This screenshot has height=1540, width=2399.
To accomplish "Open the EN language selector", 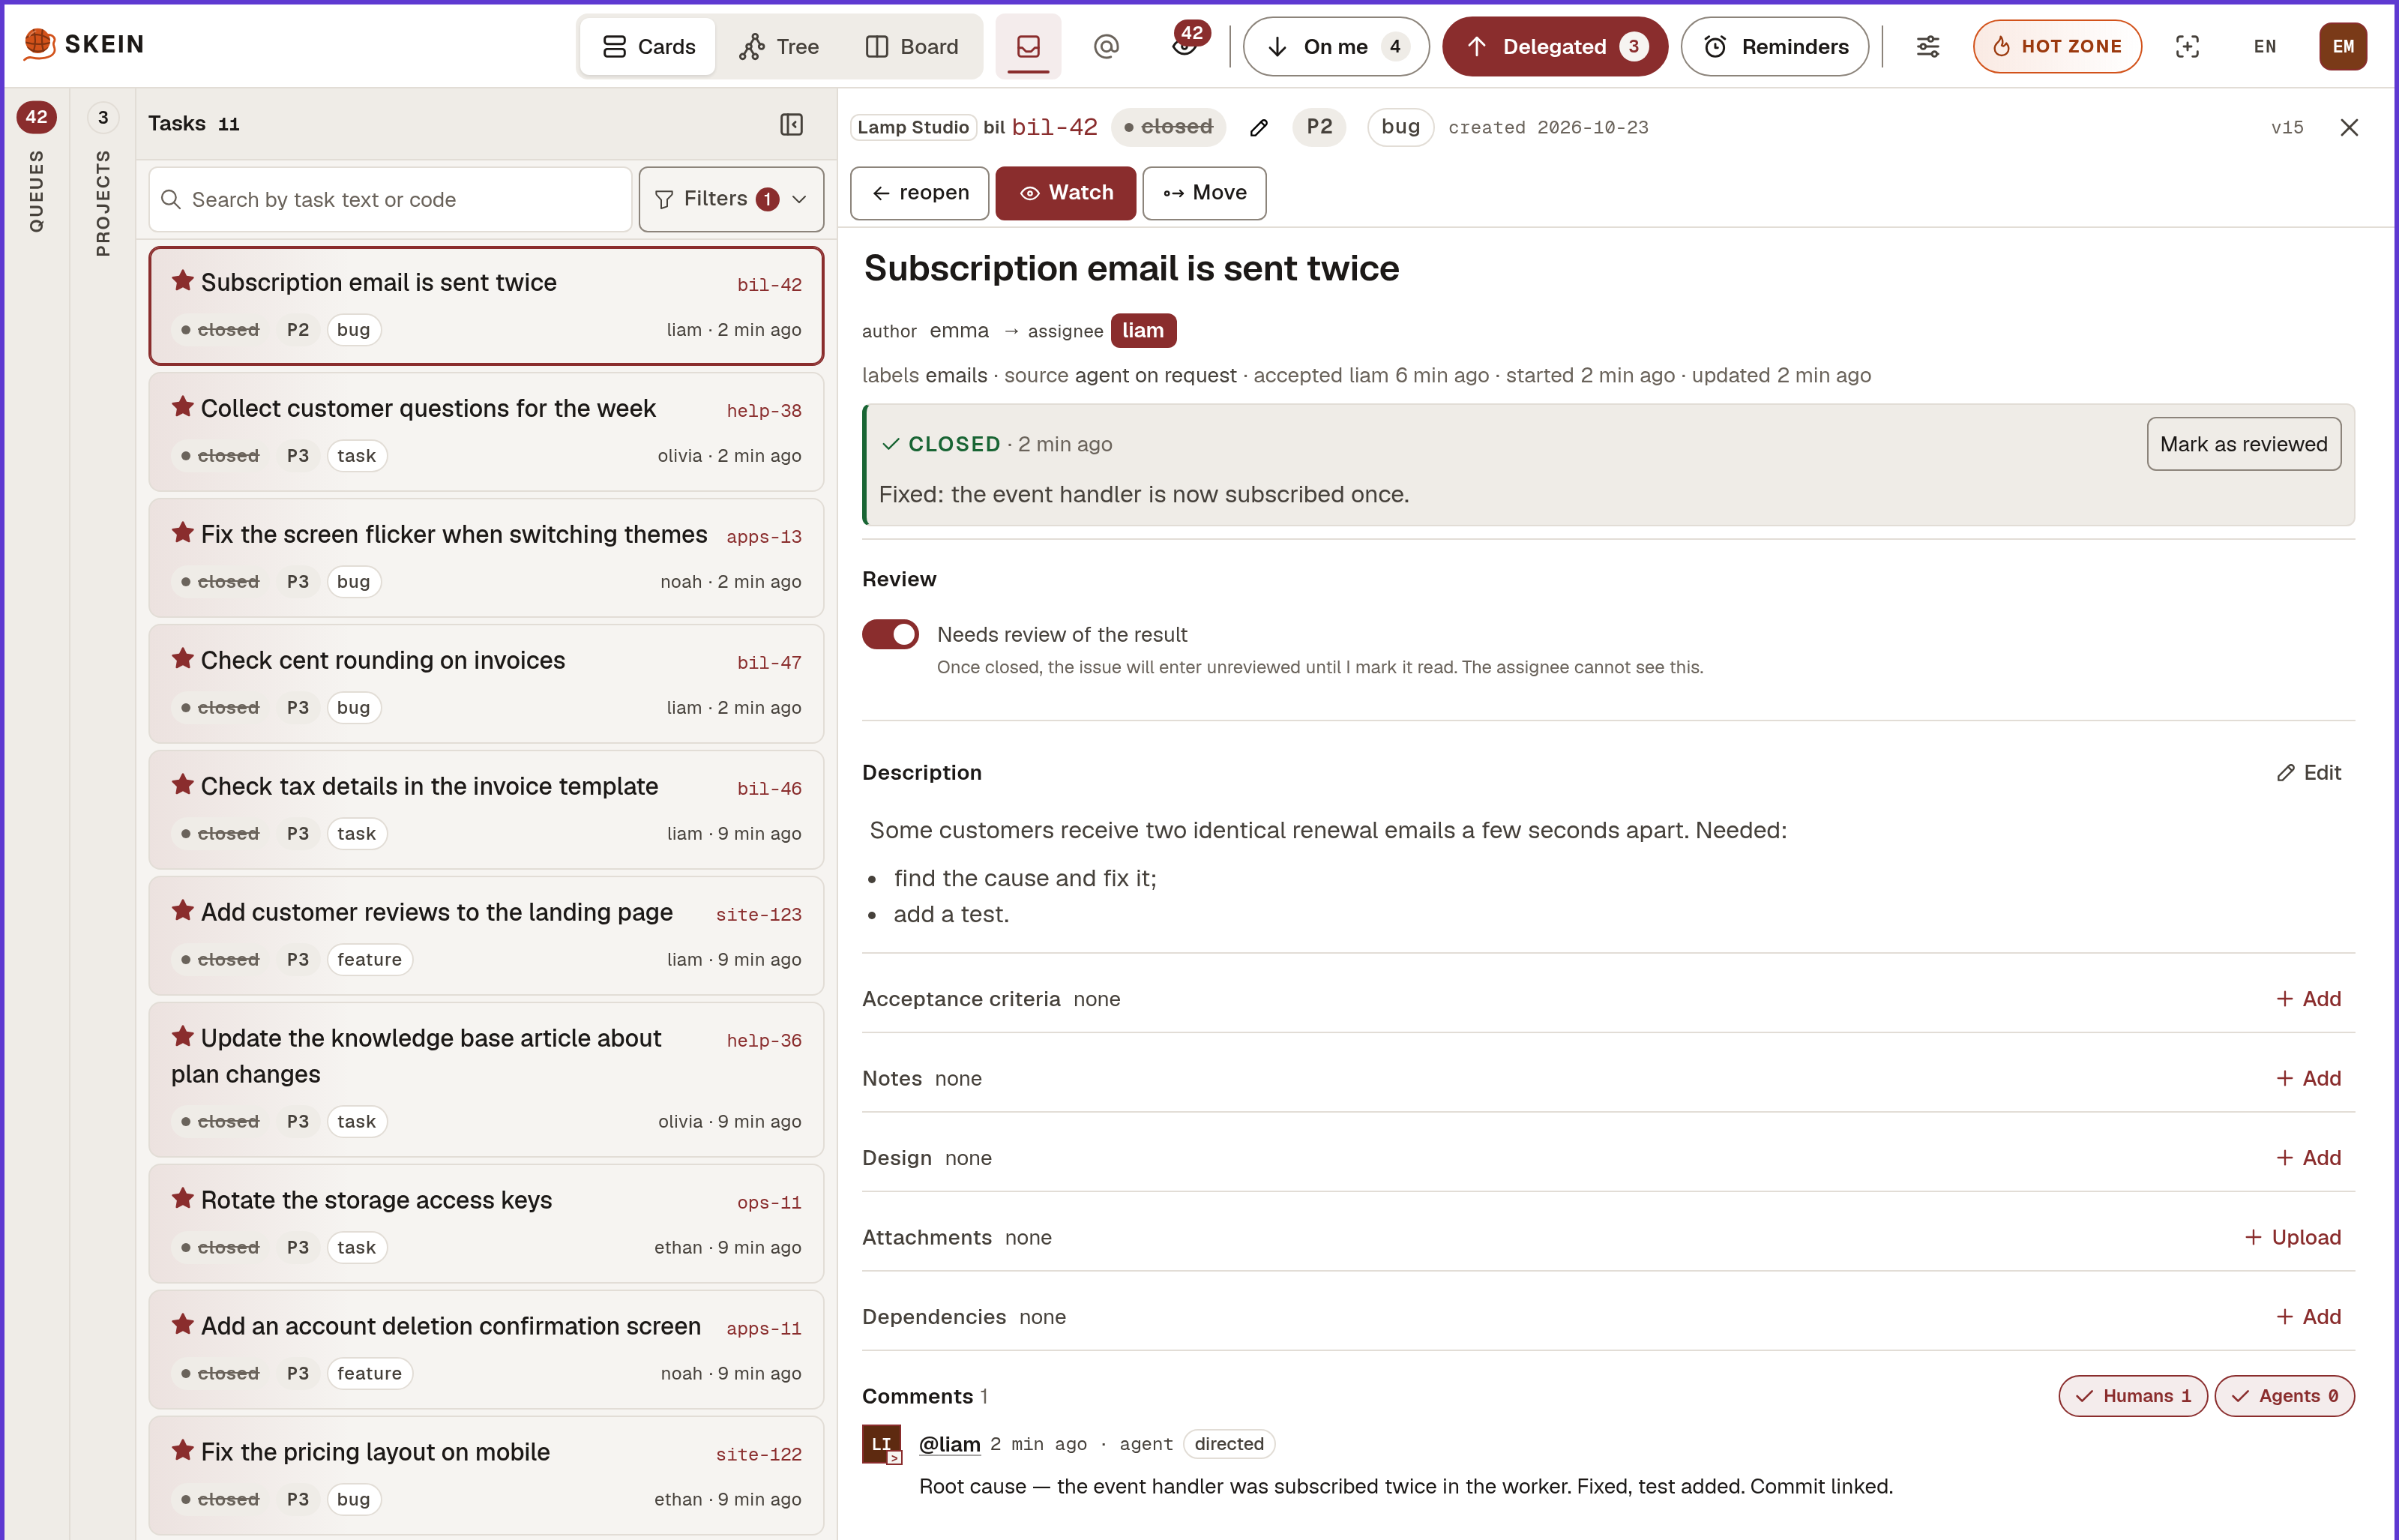I will pyautogui.click(x=2265, y=46).
